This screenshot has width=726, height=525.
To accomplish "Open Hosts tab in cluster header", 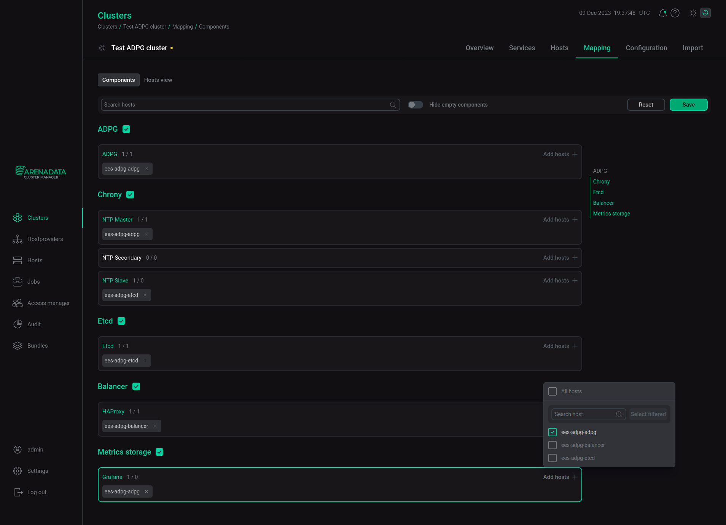I will [559, 48].
